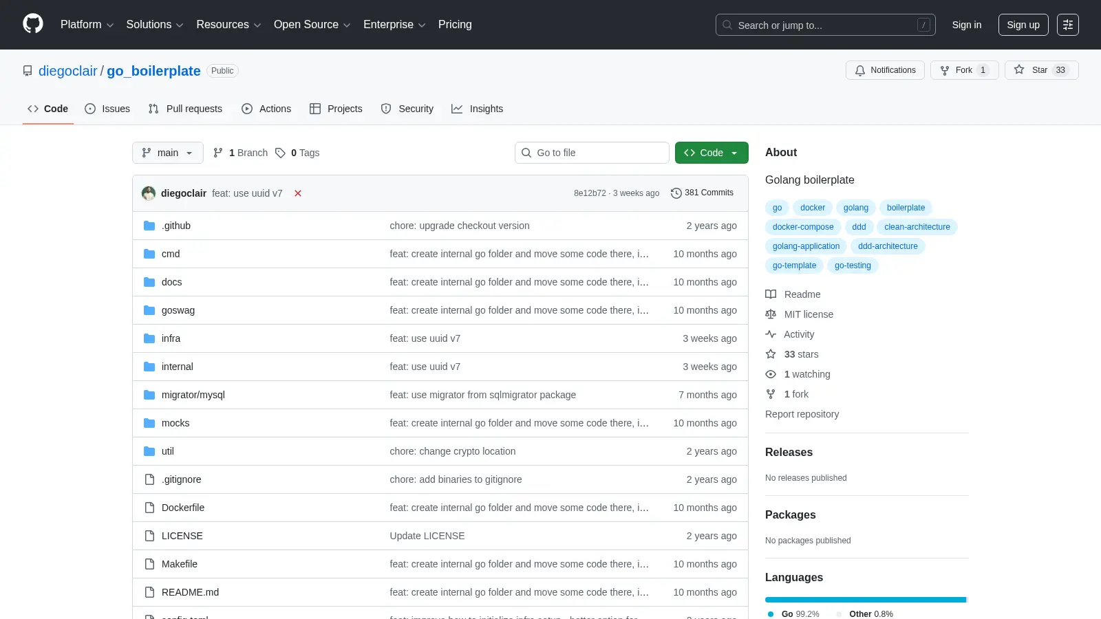Switch to the Actions tab

(x=266, y=109)
